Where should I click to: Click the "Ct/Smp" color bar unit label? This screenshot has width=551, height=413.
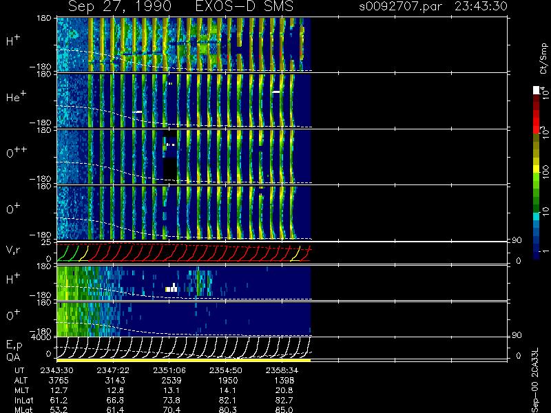(x=543, y=59)
